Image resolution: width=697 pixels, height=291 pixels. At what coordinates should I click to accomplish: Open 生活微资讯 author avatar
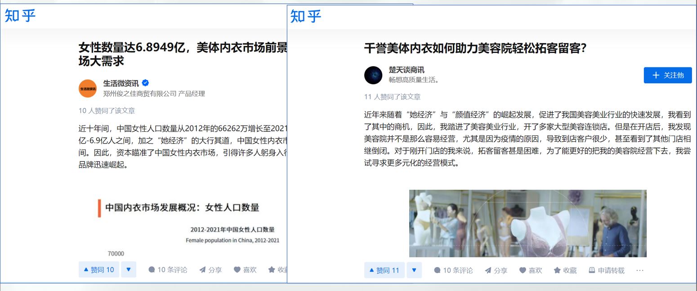point(88,89)
